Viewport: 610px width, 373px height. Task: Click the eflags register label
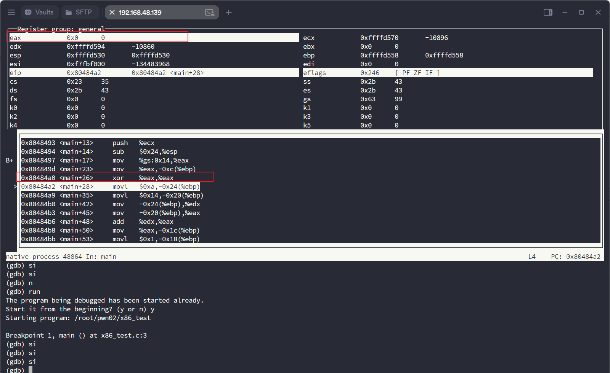pyautogui.click(x=315, y=73)
